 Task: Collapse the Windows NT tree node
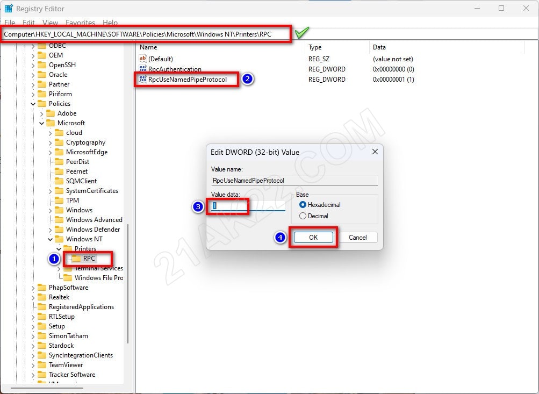51,239
